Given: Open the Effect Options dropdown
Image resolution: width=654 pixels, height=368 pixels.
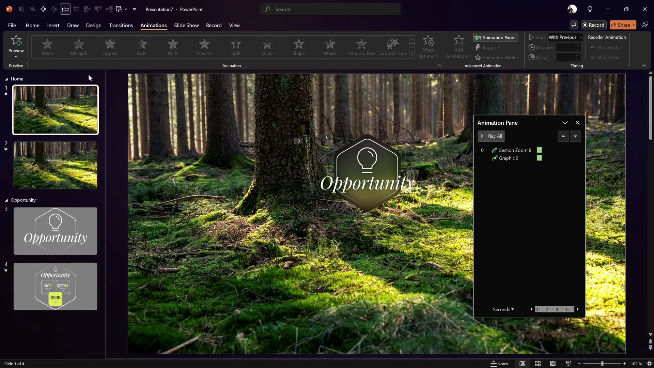Looking at the screenshot, I should click(428, 47).
